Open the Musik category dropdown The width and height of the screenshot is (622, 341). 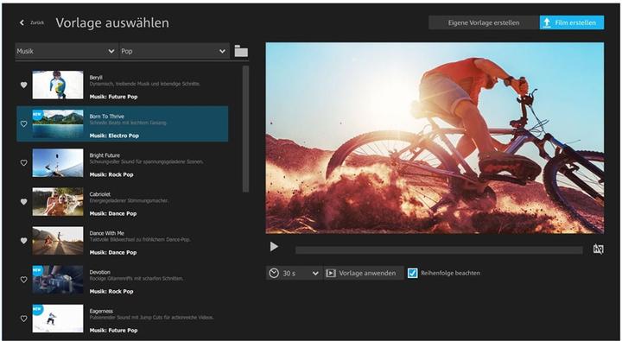[67, 51]
